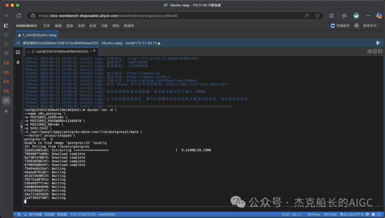Open the coffee-cup profile avatar
Screen dimensions: 385x218
pos(356,16)
